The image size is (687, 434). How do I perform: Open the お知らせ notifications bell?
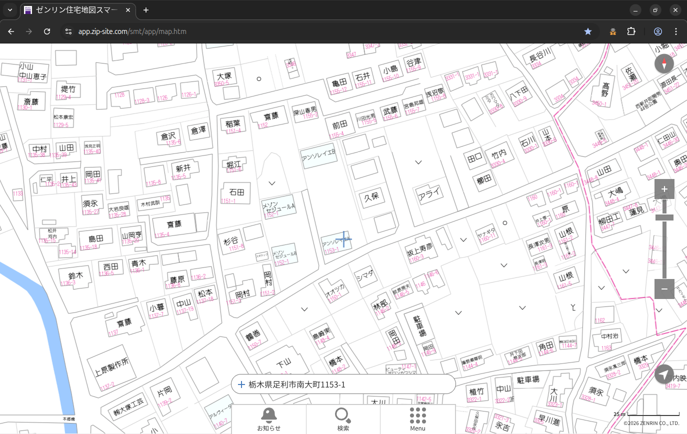(268, 419)
